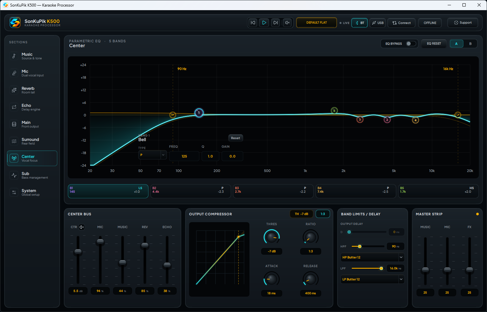Click the RELEASE knob
The width and height of the screenshot is (487, 312).
(x=311, y=279)
